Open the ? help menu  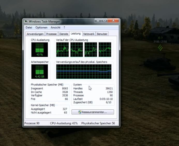[x=64, y=27]
